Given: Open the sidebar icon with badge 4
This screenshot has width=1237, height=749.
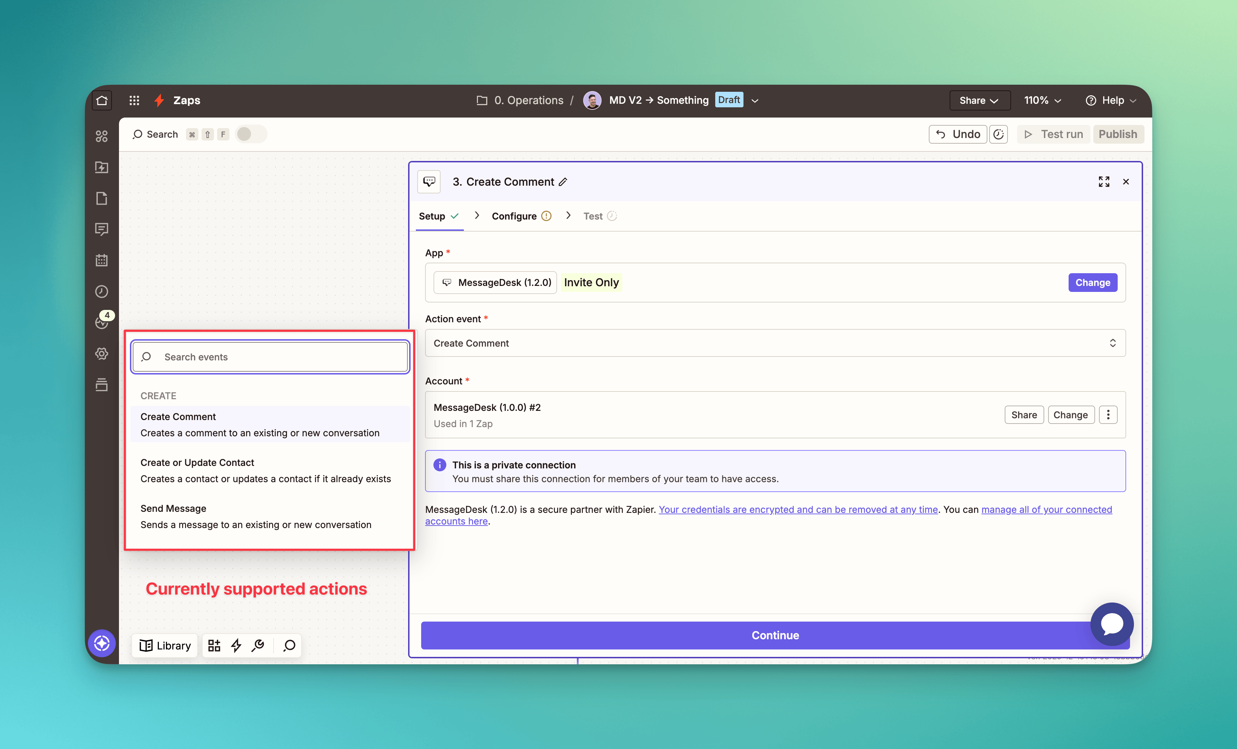Looking at the screenshot, I should tap(102, 321).
